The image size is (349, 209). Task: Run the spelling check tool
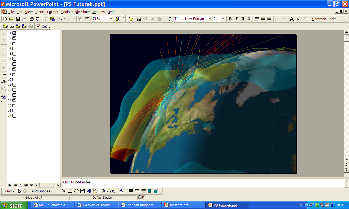pyautogui.click(x=38, y=19)
